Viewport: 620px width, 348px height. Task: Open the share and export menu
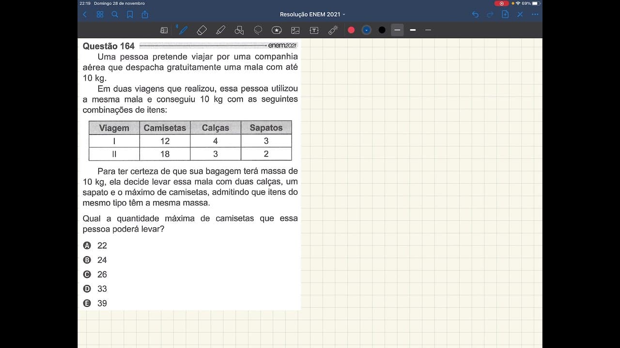click(145, 14)
